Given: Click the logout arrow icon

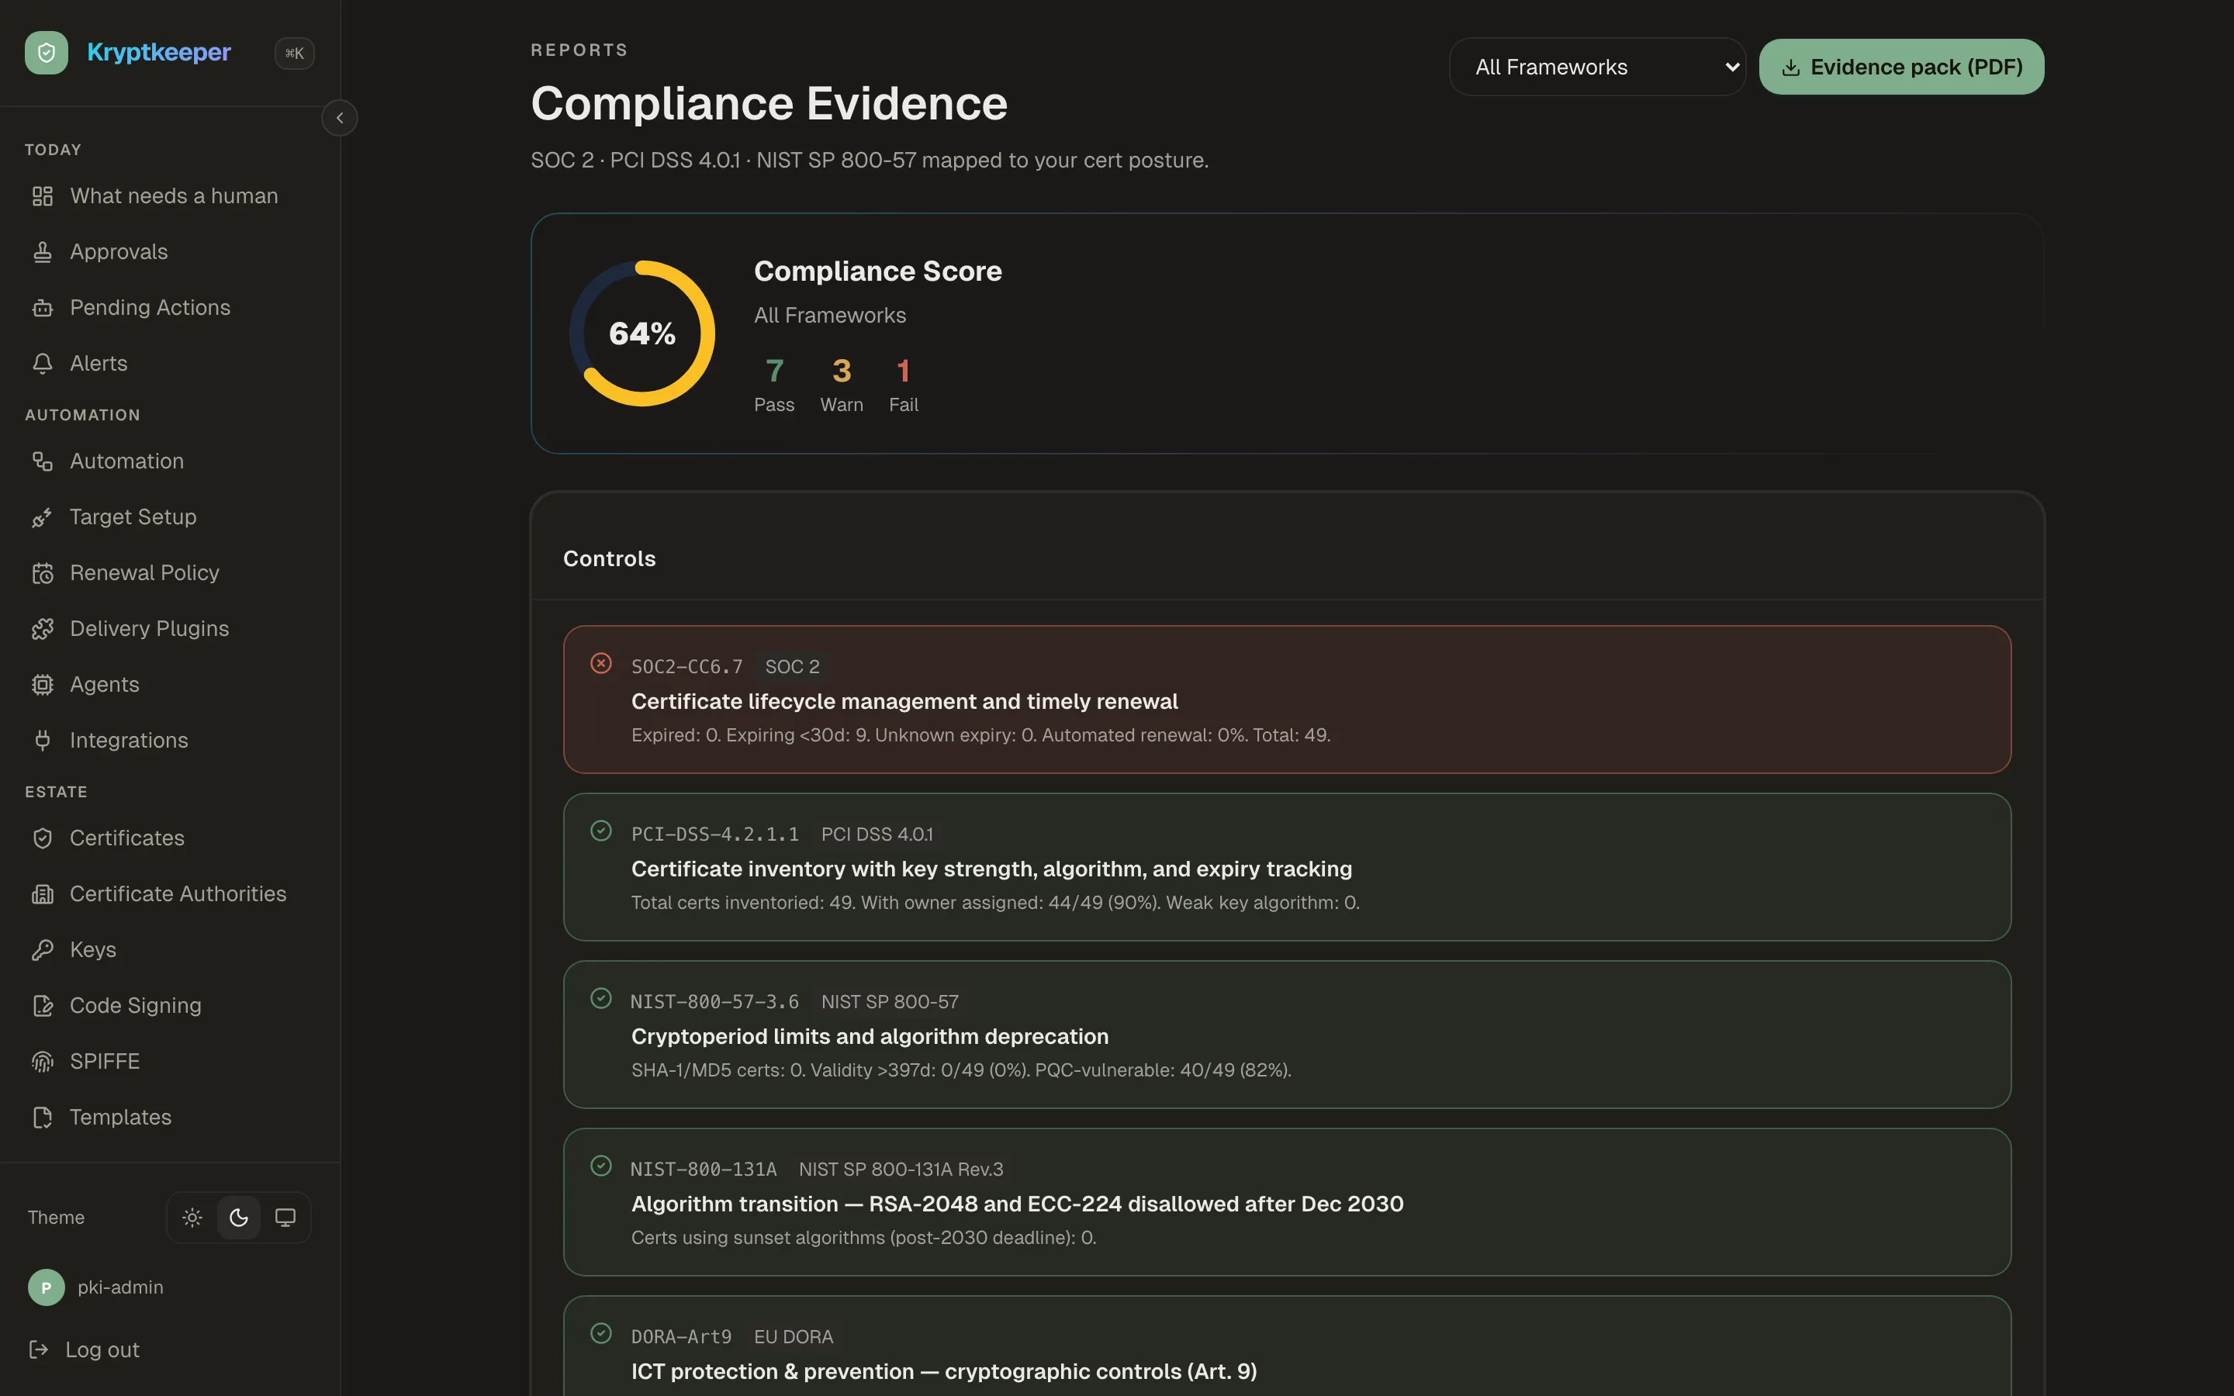Looking at the screenshot, I should [39, 1349].
